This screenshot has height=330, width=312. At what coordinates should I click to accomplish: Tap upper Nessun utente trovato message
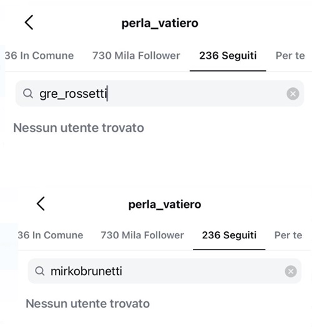[79, 128]
